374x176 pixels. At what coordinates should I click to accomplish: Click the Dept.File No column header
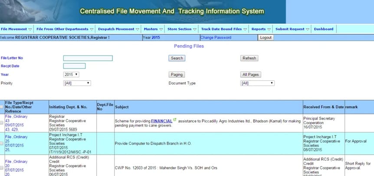pyautogui.click(x=105, y=107)
